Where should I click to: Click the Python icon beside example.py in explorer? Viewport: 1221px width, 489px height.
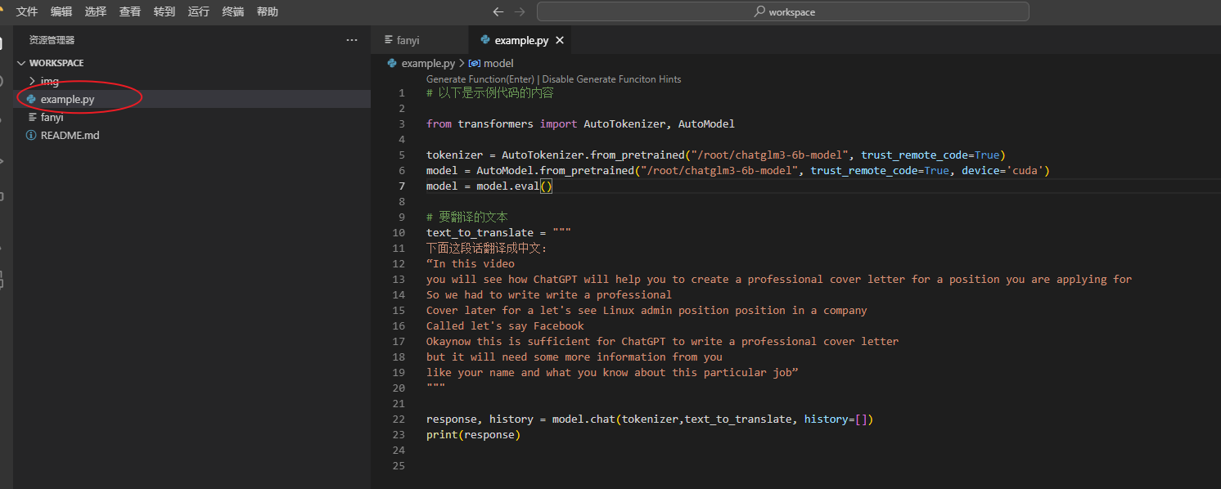coord(31,99)
